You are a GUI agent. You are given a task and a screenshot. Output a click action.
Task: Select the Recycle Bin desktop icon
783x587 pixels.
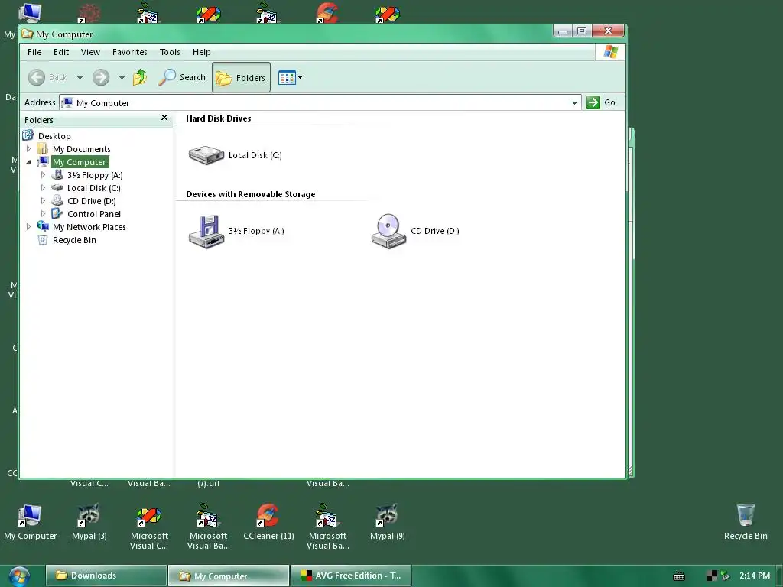click(x=746, y=523)
